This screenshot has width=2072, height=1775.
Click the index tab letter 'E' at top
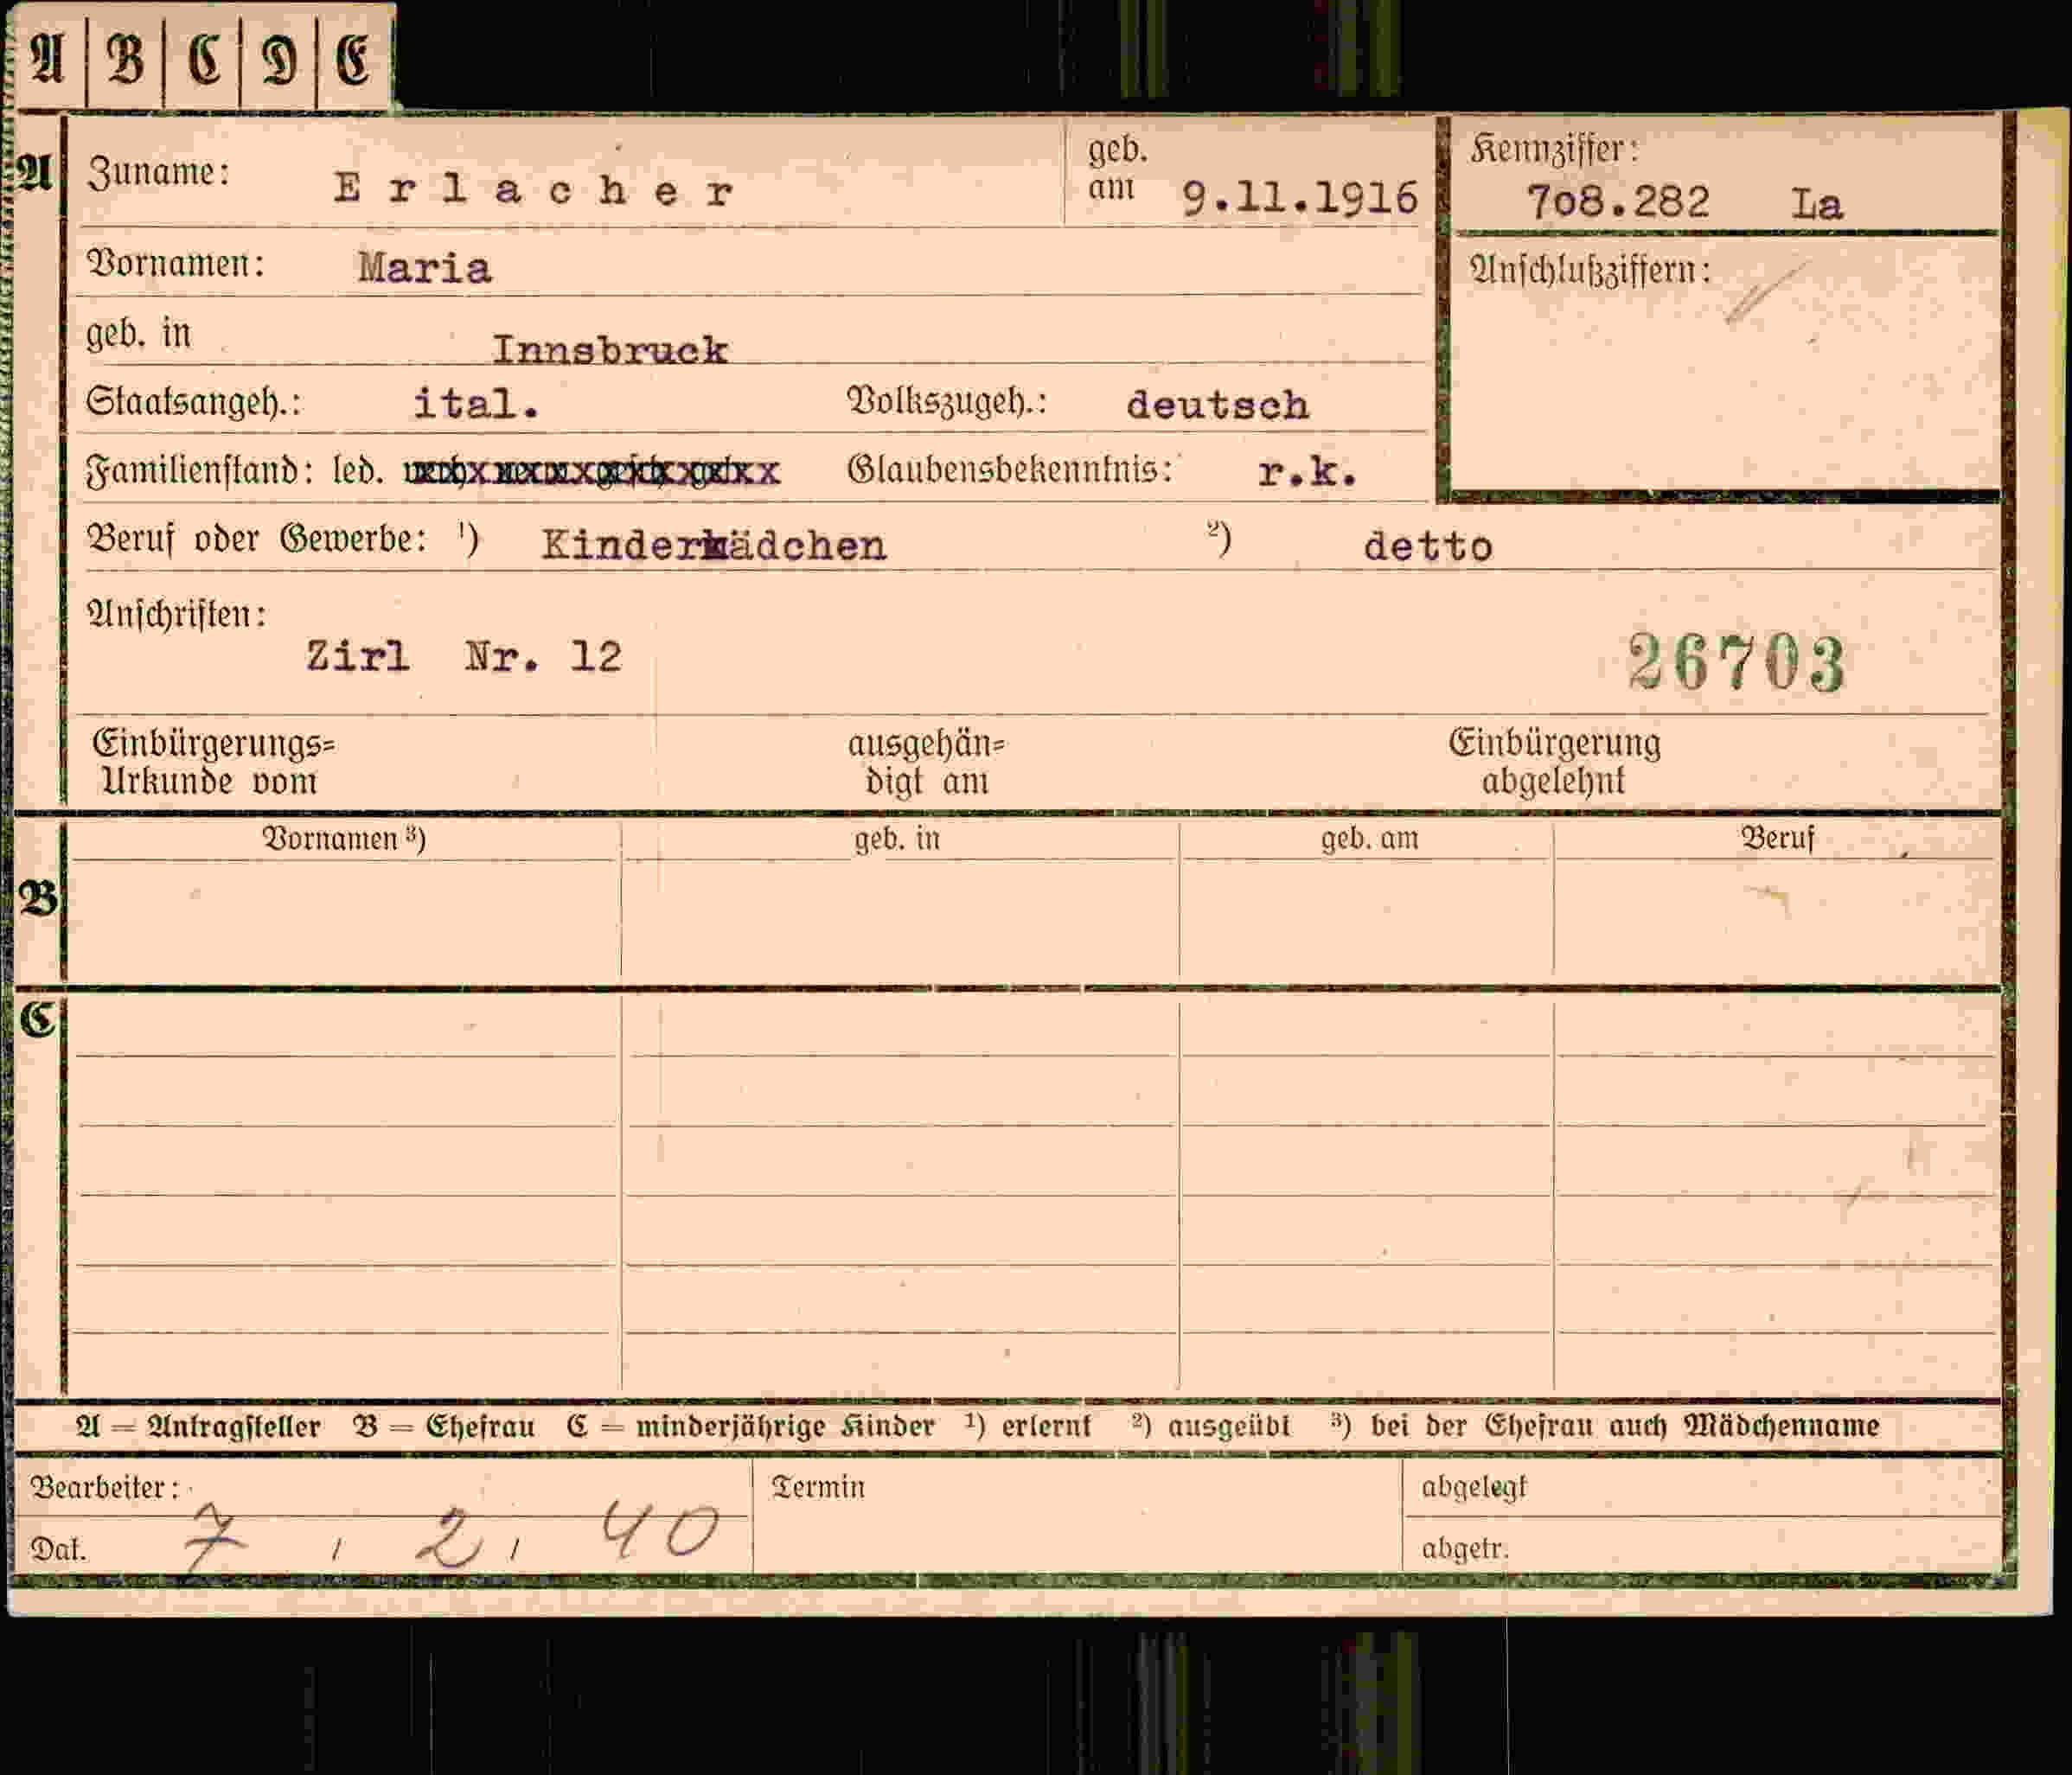pos(354,60)
